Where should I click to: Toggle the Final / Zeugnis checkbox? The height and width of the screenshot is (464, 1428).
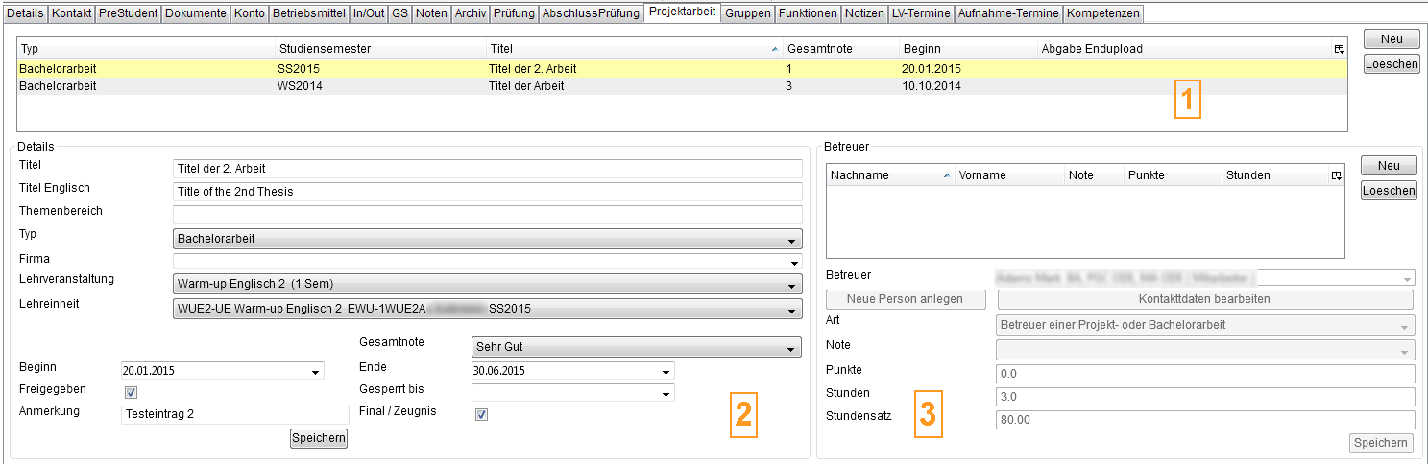click(x=482, y=414)
